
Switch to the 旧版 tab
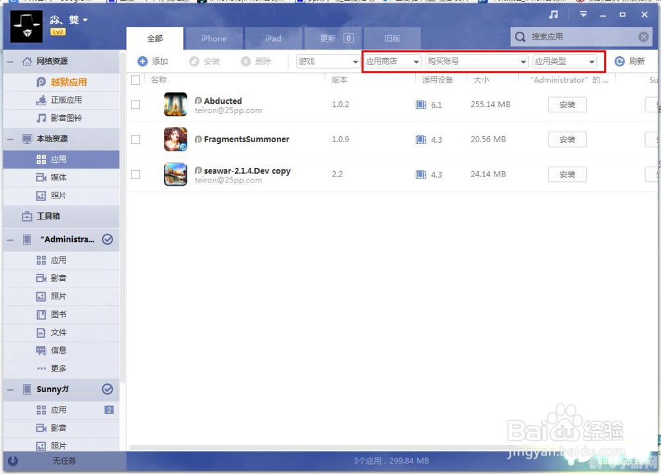[392, 38]
